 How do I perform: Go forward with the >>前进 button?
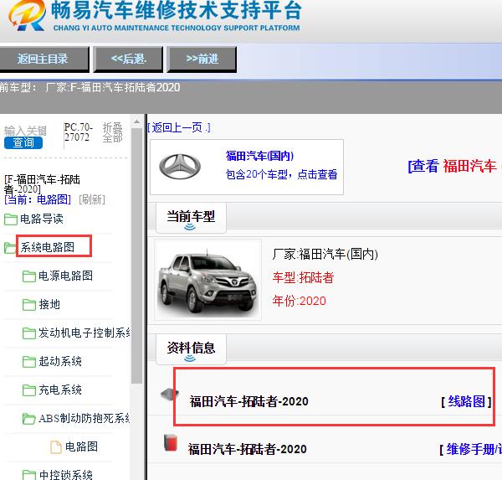tap(202, 59)
